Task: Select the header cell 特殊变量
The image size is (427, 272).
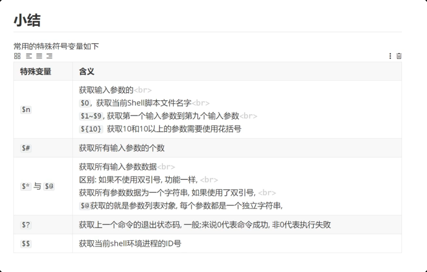Action: click(43, 71)
